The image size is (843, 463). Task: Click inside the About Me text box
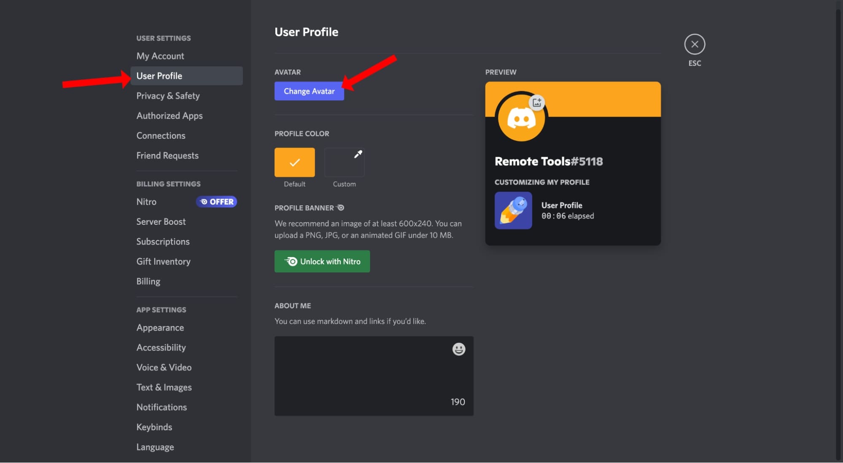(374, 376)
